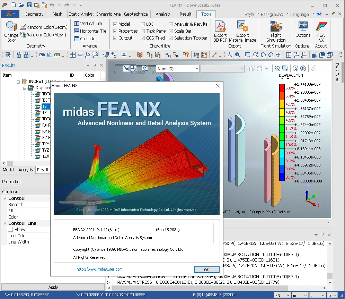The width and height of the screenshot is (345, 299).
Task: Open the Flight Simulation tool
Action: tap(276, 26)
